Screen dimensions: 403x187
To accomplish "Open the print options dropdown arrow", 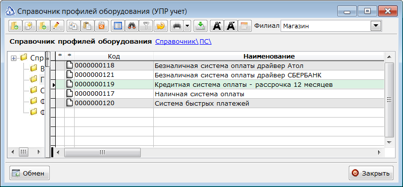I will pos(187,26).
